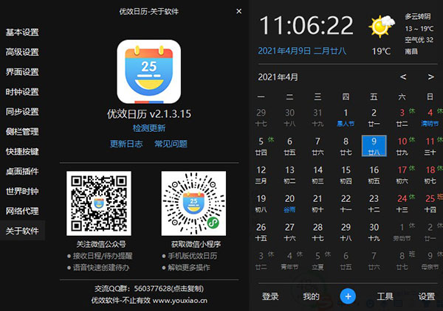443x311 pixels.
Task: Select May 8 廿七 workday date
Action: (404, 261)
